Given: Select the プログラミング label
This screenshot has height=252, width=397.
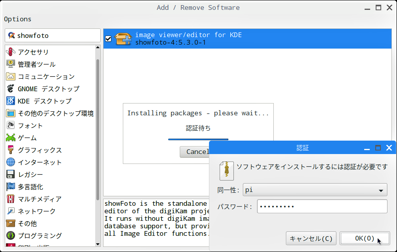Looking at the screenshot, I should tap(40, 236).
